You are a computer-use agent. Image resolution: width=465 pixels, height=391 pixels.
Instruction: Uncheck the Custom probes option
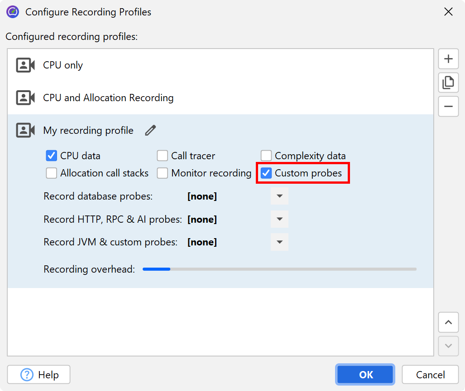(x=266, y=173)
